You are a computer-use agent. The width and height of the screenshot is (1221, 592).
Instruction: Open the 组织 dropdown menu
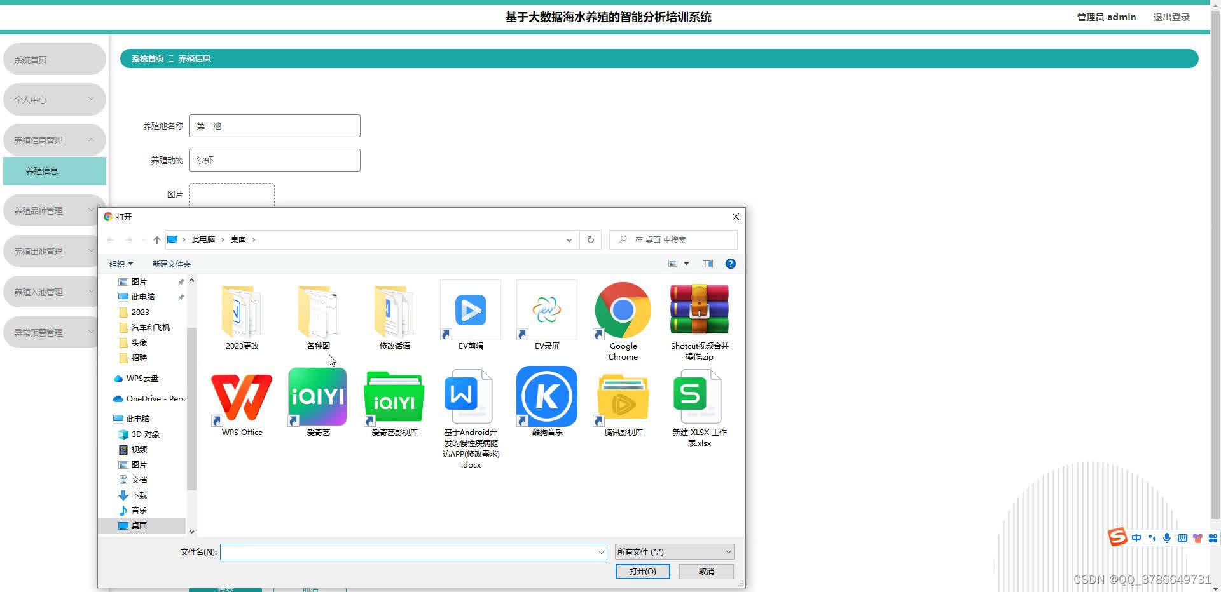tap(121, 264)
